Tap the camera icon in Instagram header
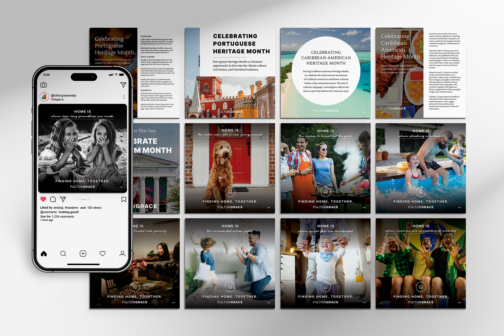Viewport: 504px width, 336px height. (x=44, y=85)
